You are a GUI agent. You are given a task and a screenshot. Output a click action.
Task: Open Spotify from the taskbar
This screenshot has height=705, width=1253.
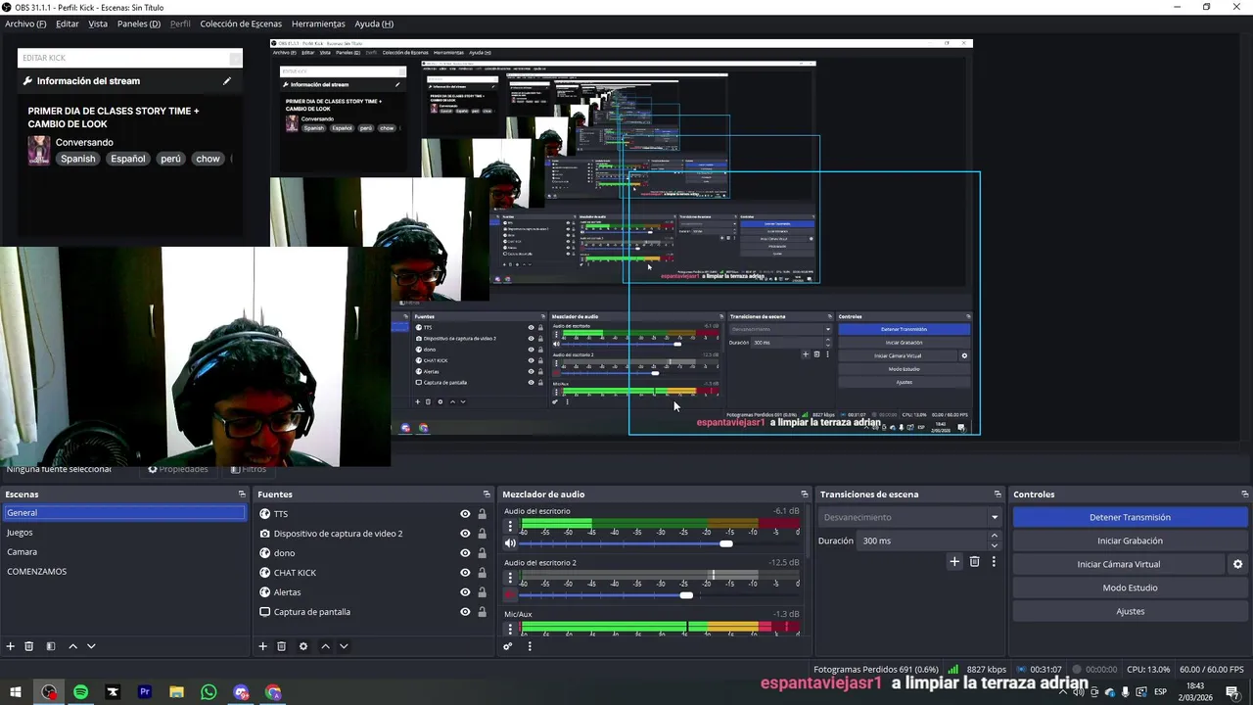(x=80, y=692)
